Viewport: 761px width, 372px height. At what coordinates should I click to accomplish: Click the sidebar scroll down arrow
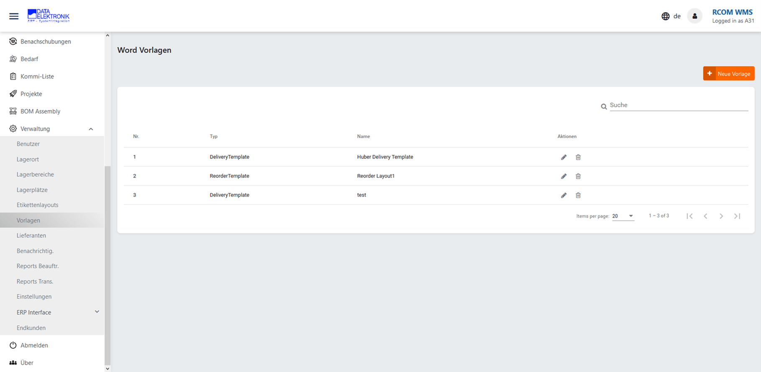pos(107,369)
